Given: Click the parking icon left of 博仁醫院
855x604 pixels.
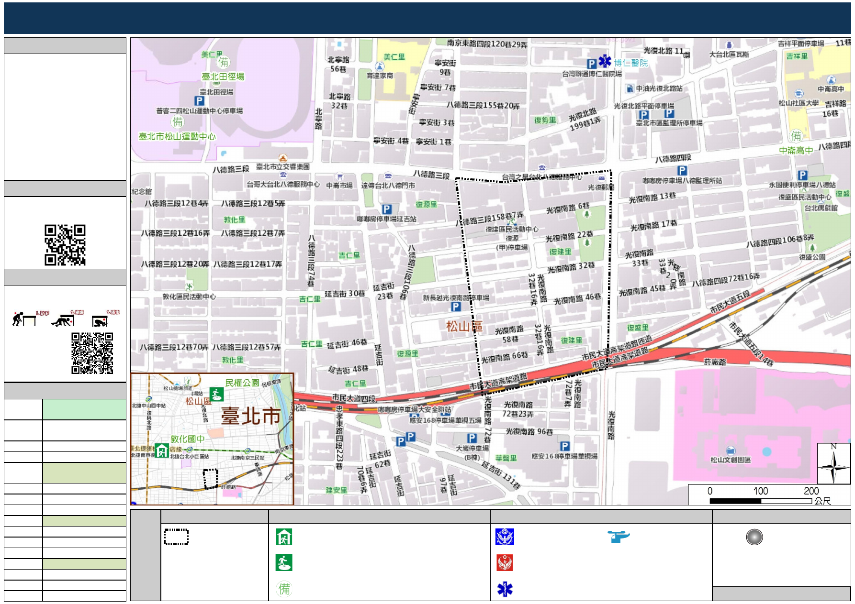Looking at the screenshot, I should click(x=592, y=63).
